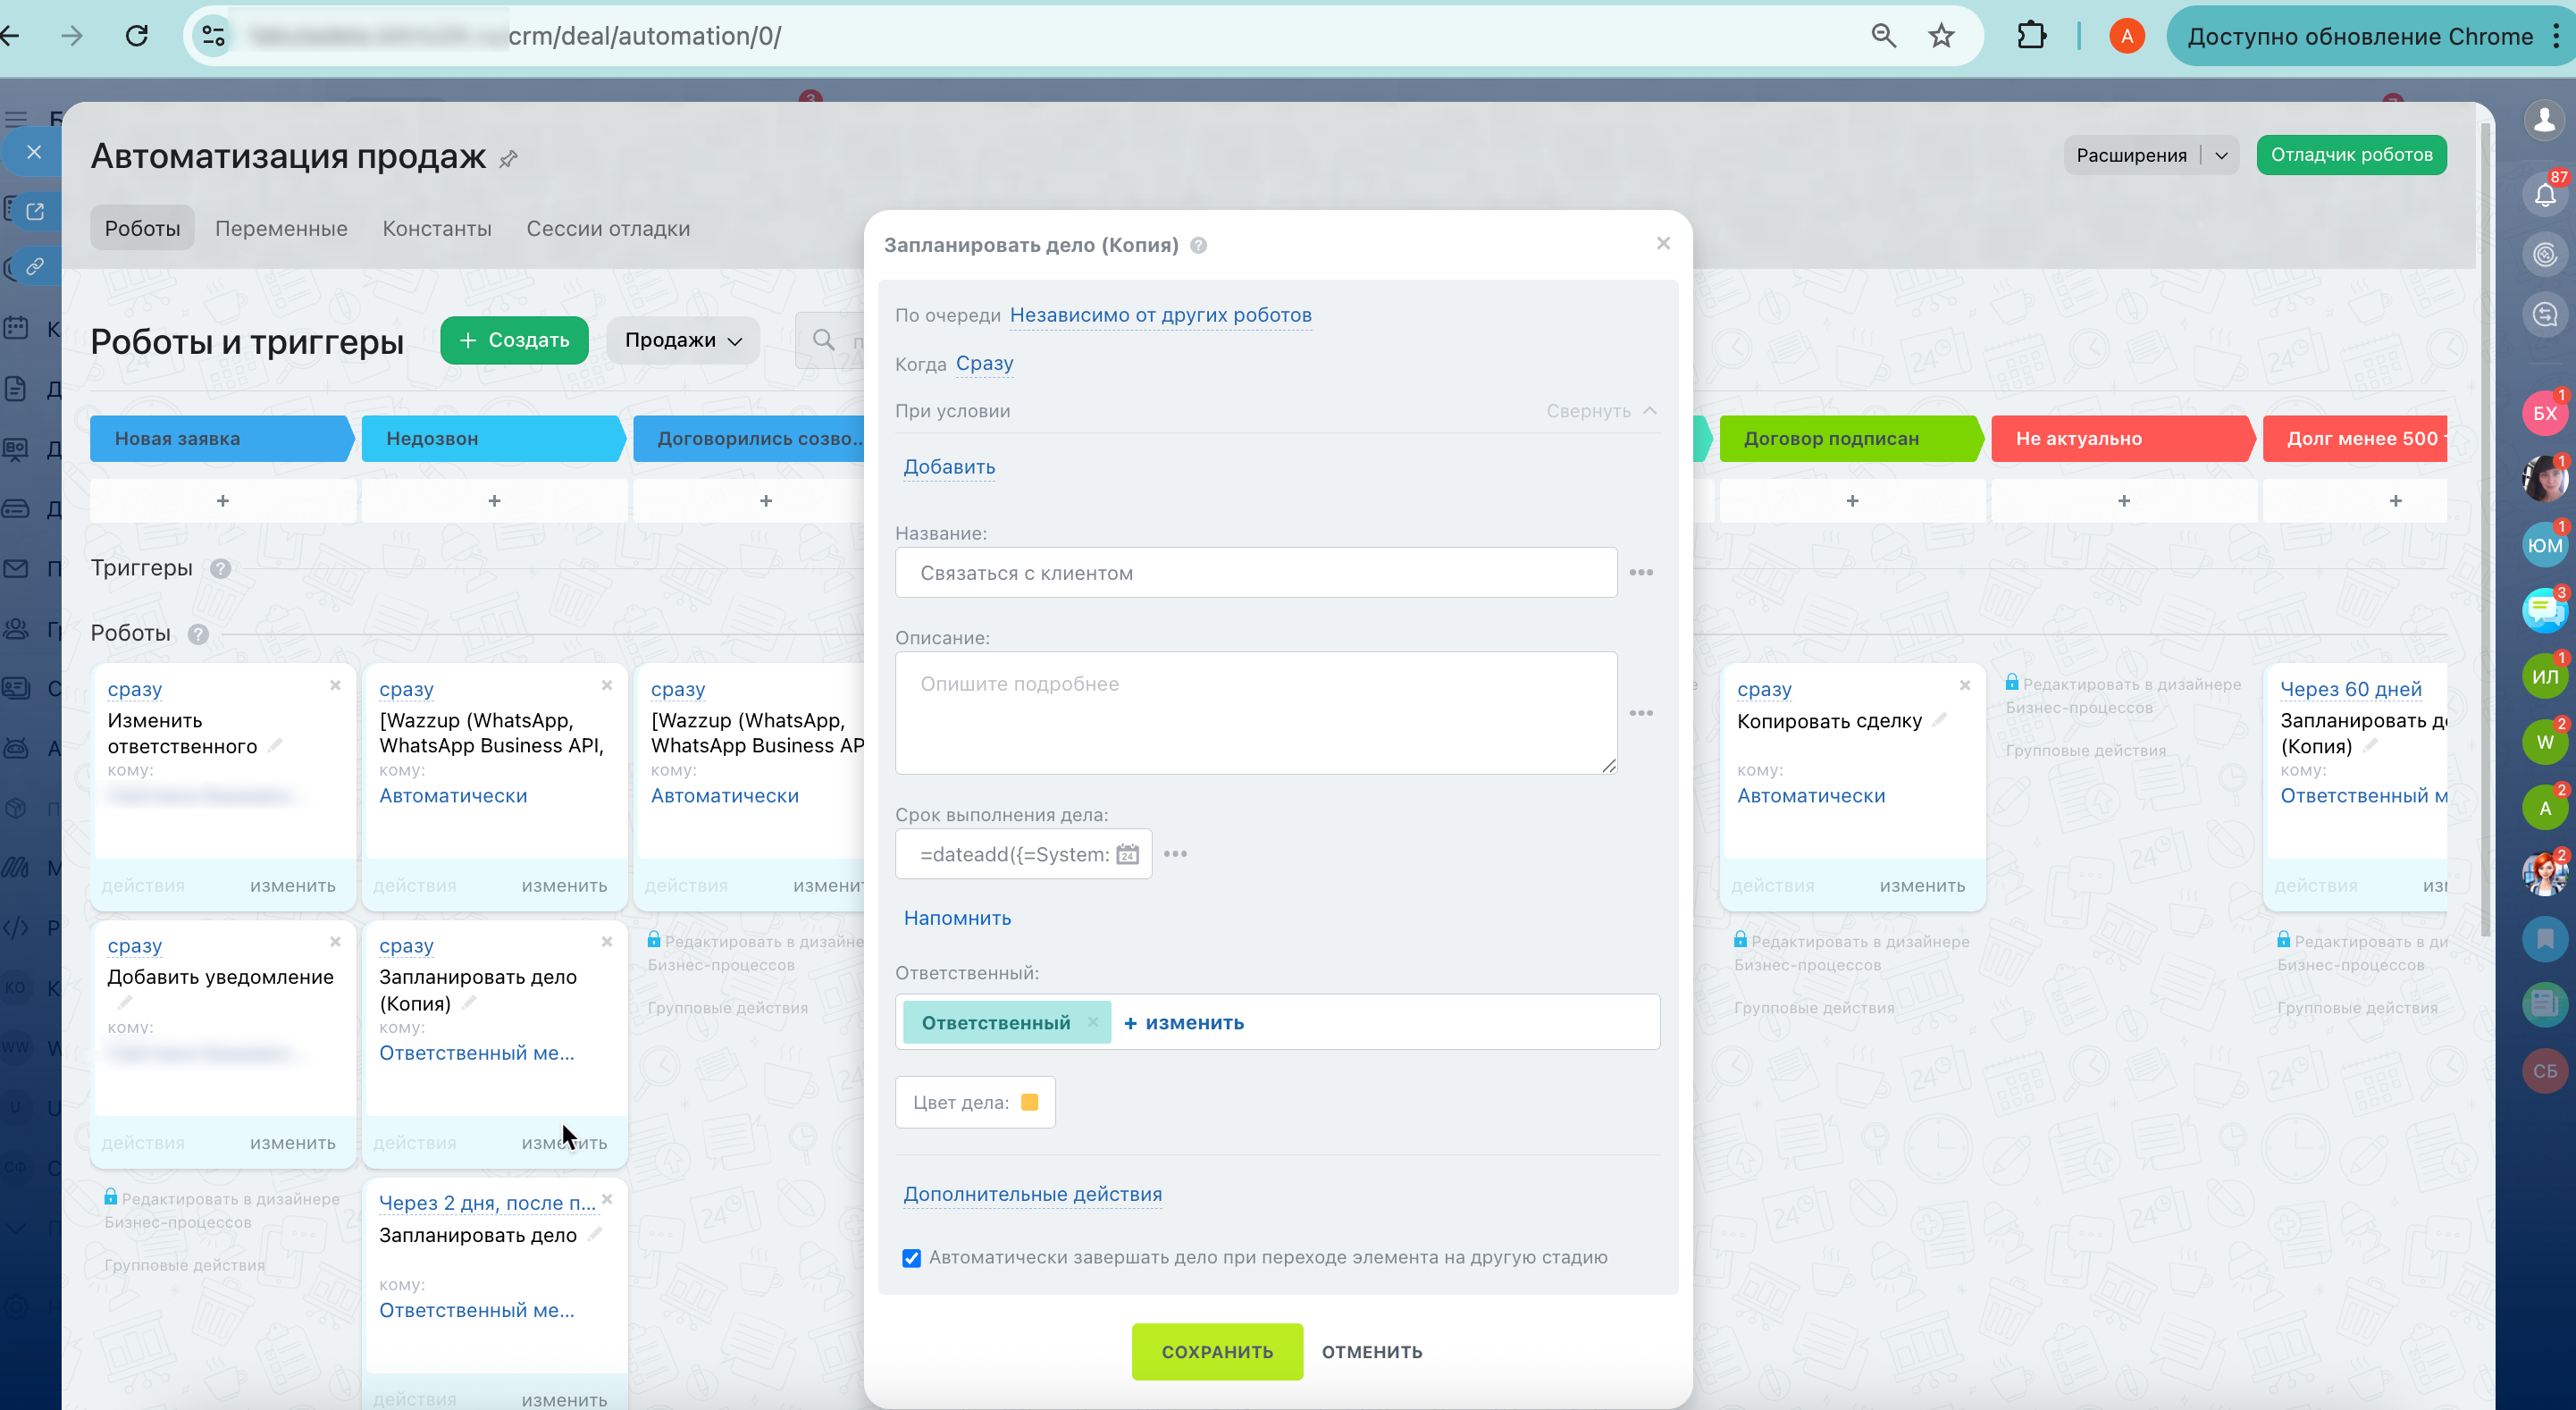Screen dimensions: 2576x1410
Task: Click the help icon next to dialog title
Action: pos(1198,245)
